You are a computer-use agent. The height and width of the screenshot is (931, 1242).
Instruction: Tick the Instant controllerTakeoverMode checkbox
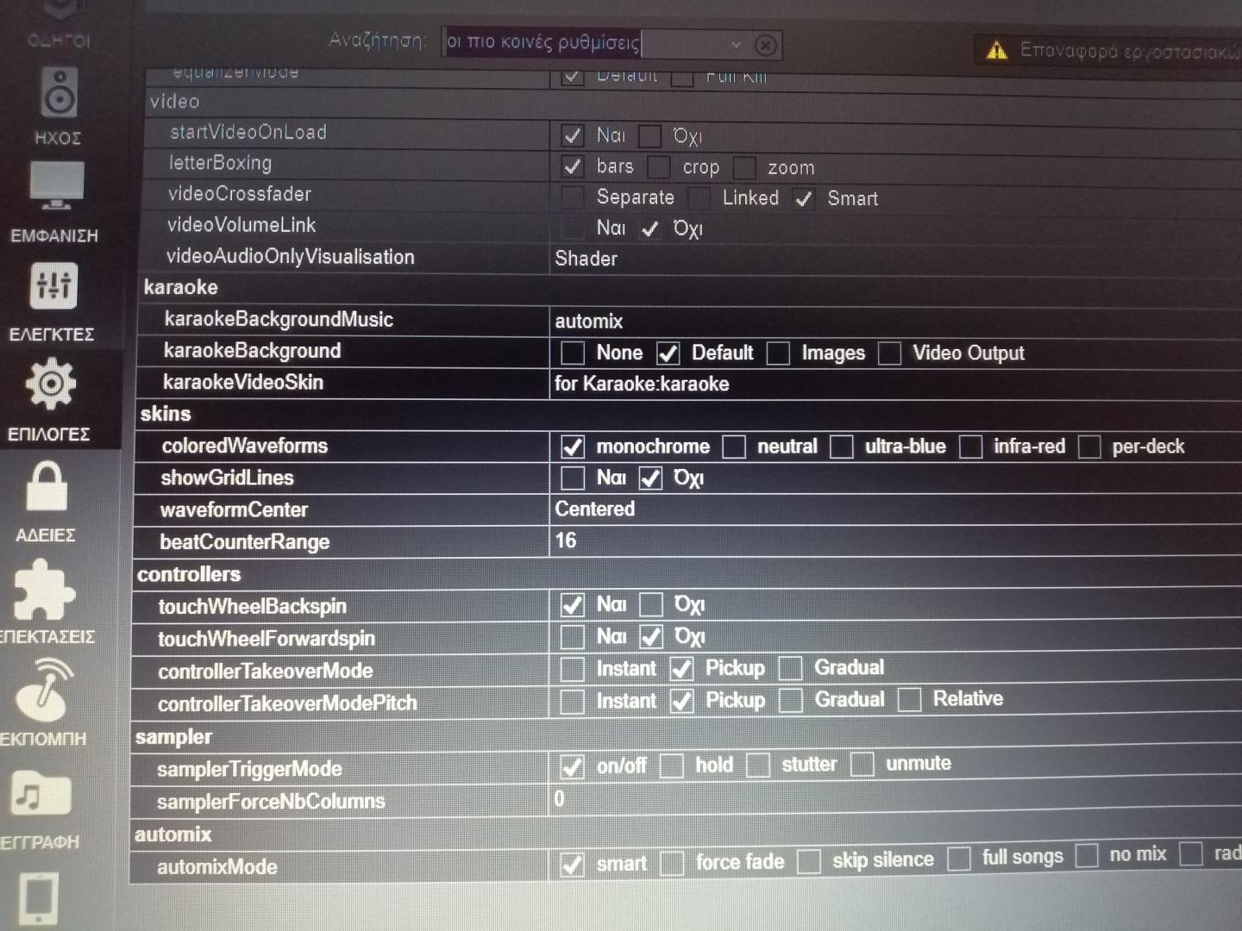pyautogui.click(x=572, y=669)
